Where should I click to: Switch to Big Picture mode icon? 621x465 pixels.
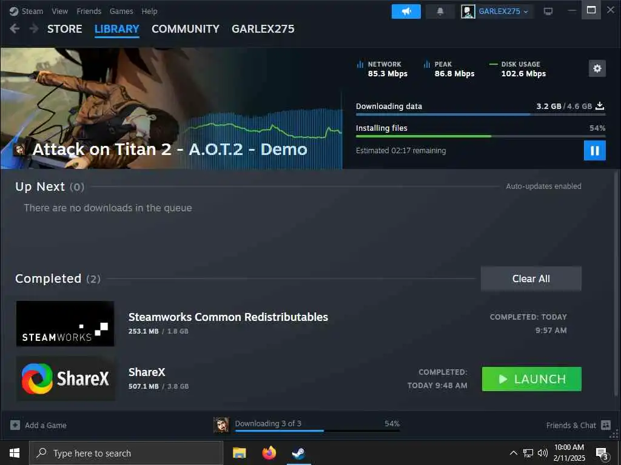click(x=548, y=12)
